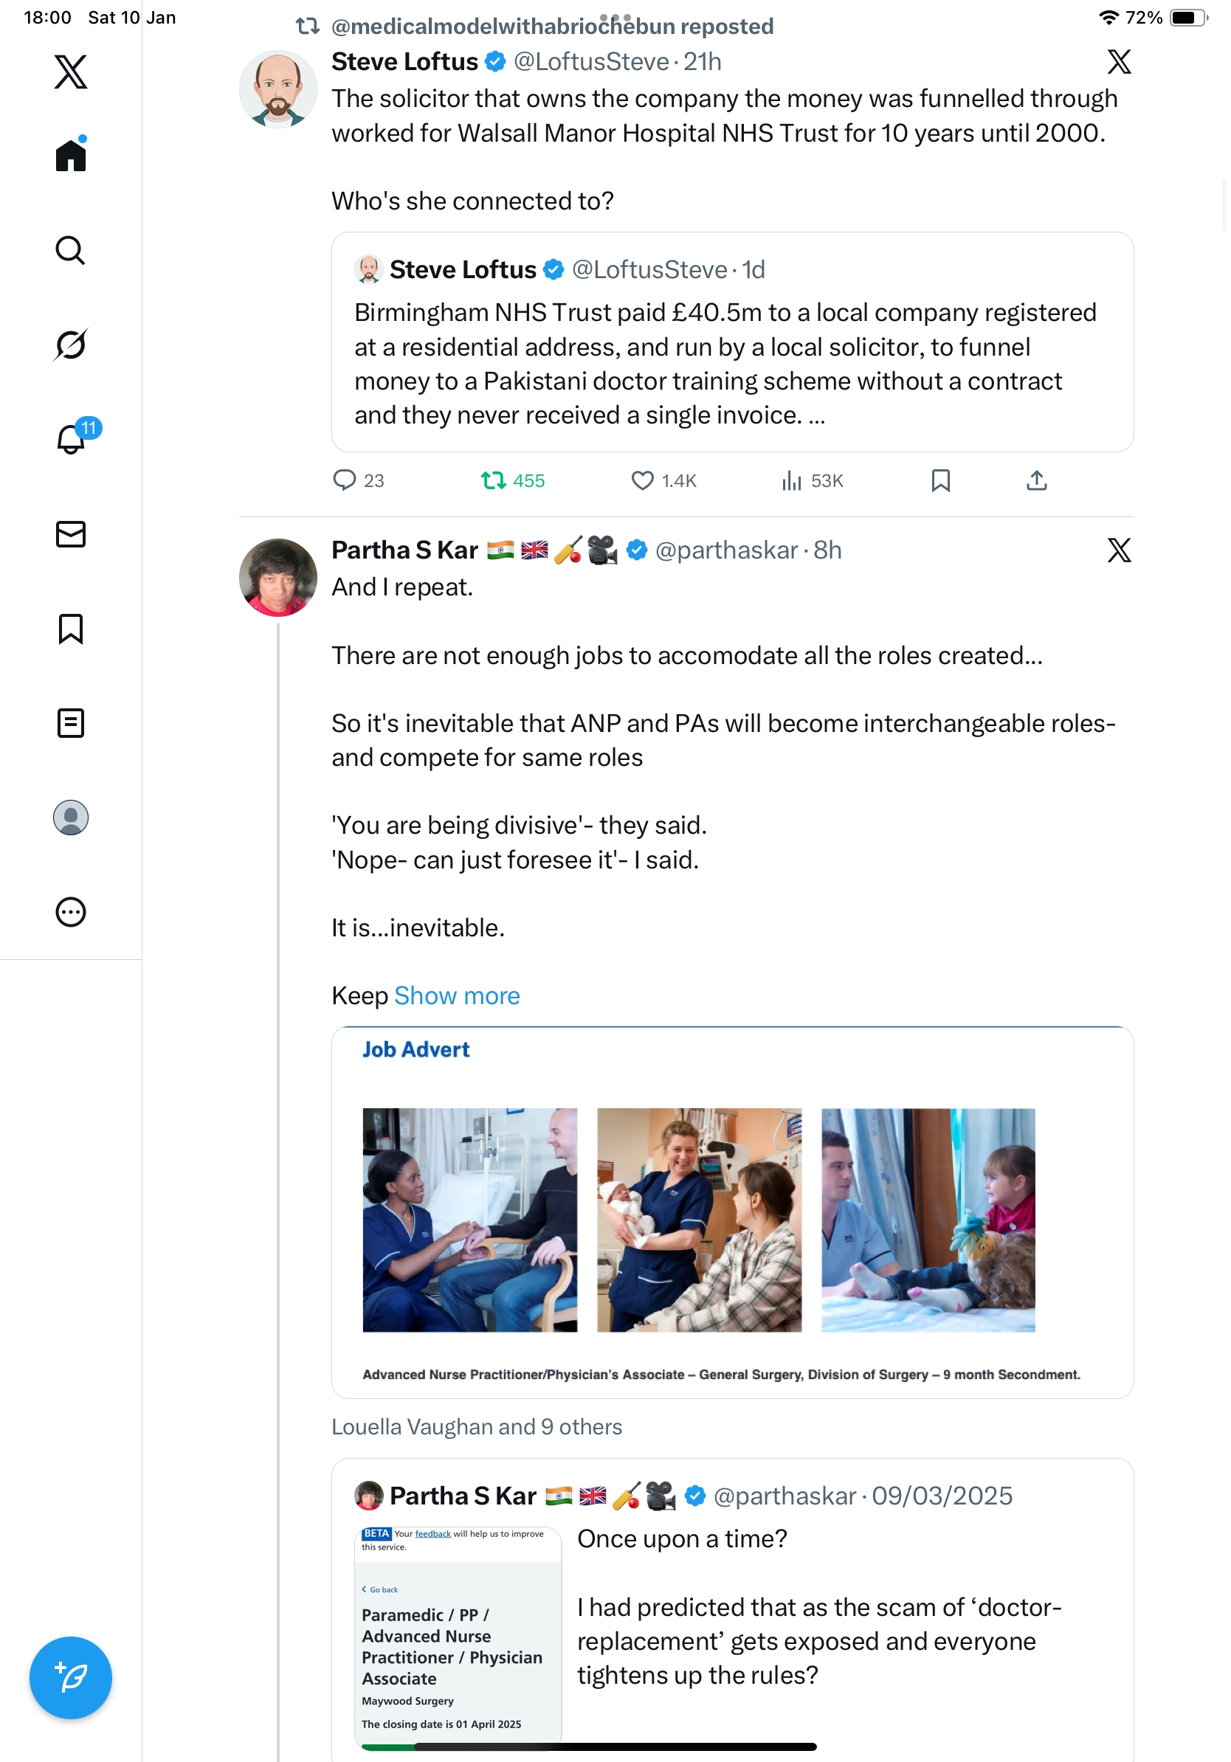Open Grok menu on Partha S Kar's post
The image size is (1231, 1762).
pyautogui.click(x=1119, y=550)
